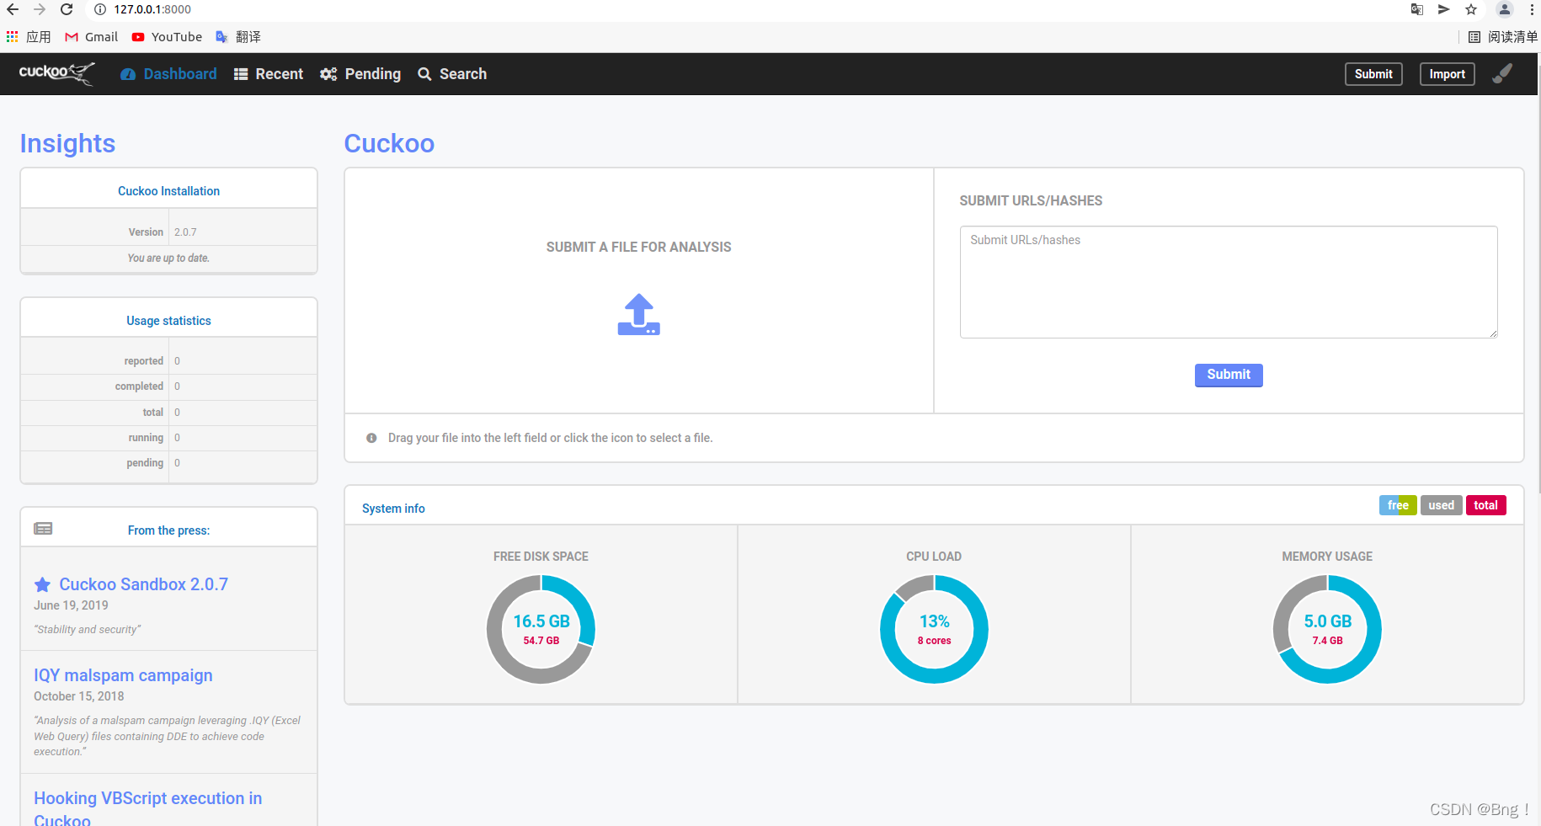Click the System info heading
1541x826 pixels.
tap(393, 509)
